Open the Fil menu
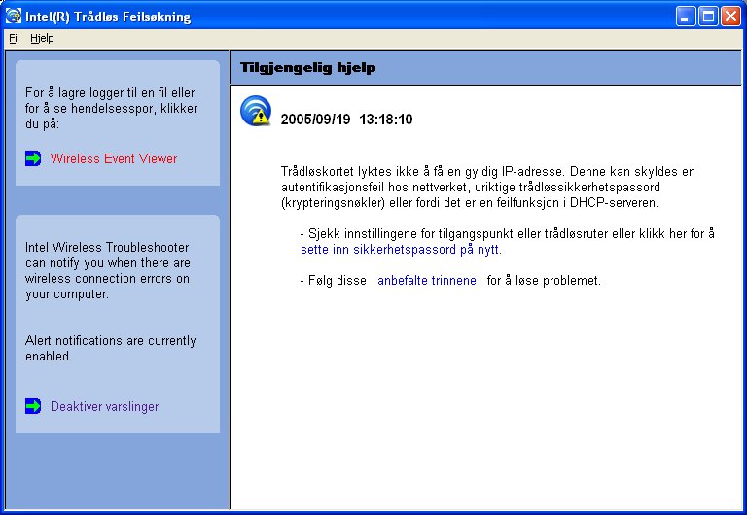The width and height of the screenshot is (747, 515). click(14, 38)
